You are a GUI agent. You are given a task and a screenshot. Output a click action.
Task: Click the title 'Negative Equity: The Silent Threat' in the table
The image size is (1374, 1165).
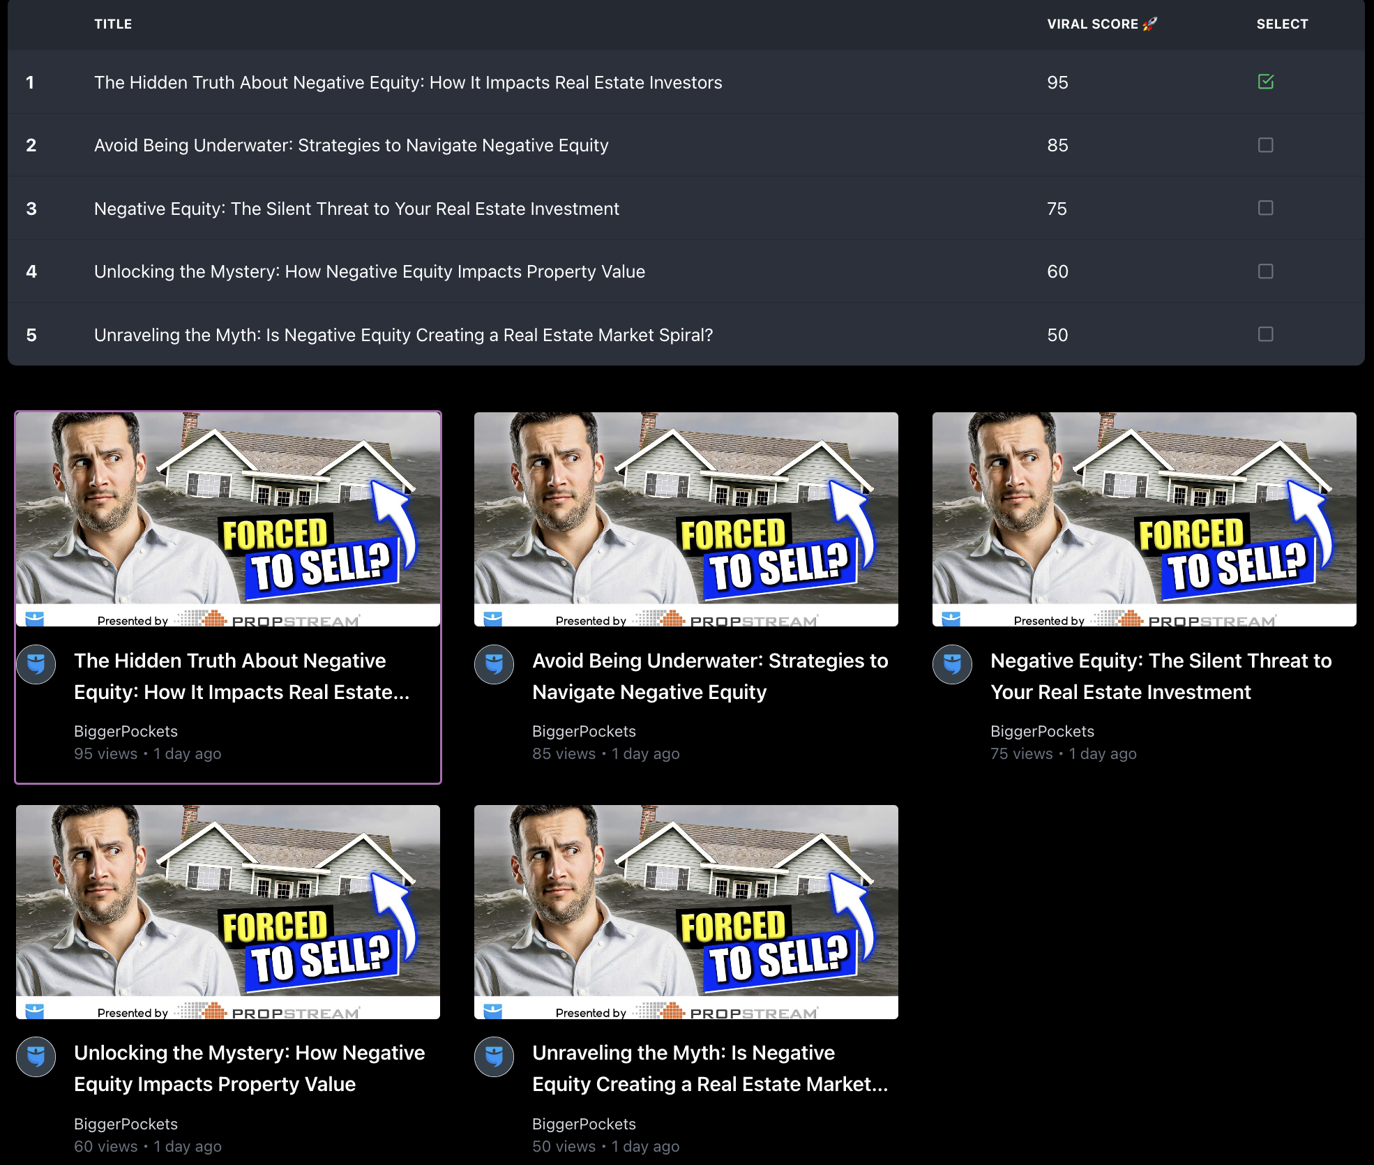356,208
